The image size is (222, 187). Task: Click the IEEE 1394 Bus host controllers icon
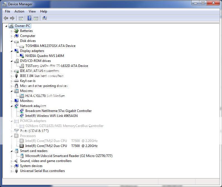click(16, 76)
